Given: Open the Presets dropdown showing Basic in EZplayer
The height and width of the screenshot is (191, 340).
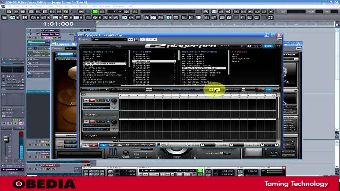Looking at the screenshot, I should tap(109, 40).
